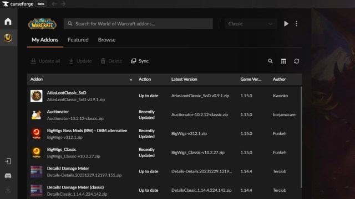Click the addon list vertical scrollbar

(x=301, y=137)
